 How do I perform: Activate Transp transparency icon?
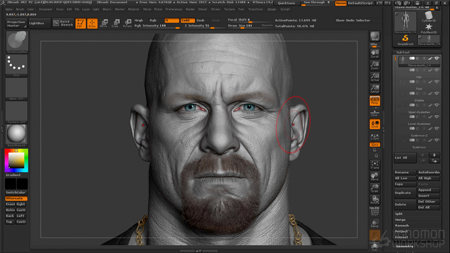[374, 222]
